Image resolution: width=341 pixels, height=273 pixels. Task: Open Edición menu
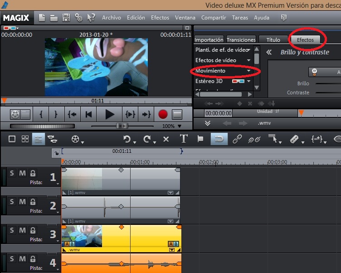coord(136,18)
